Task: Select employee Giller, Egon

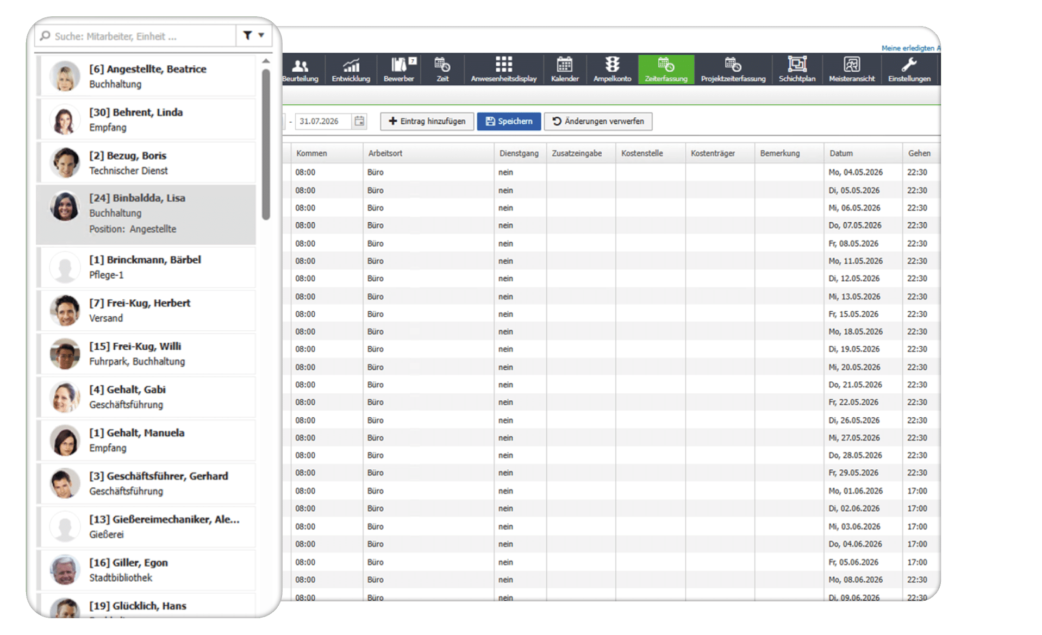Action: tap(146, 570)
